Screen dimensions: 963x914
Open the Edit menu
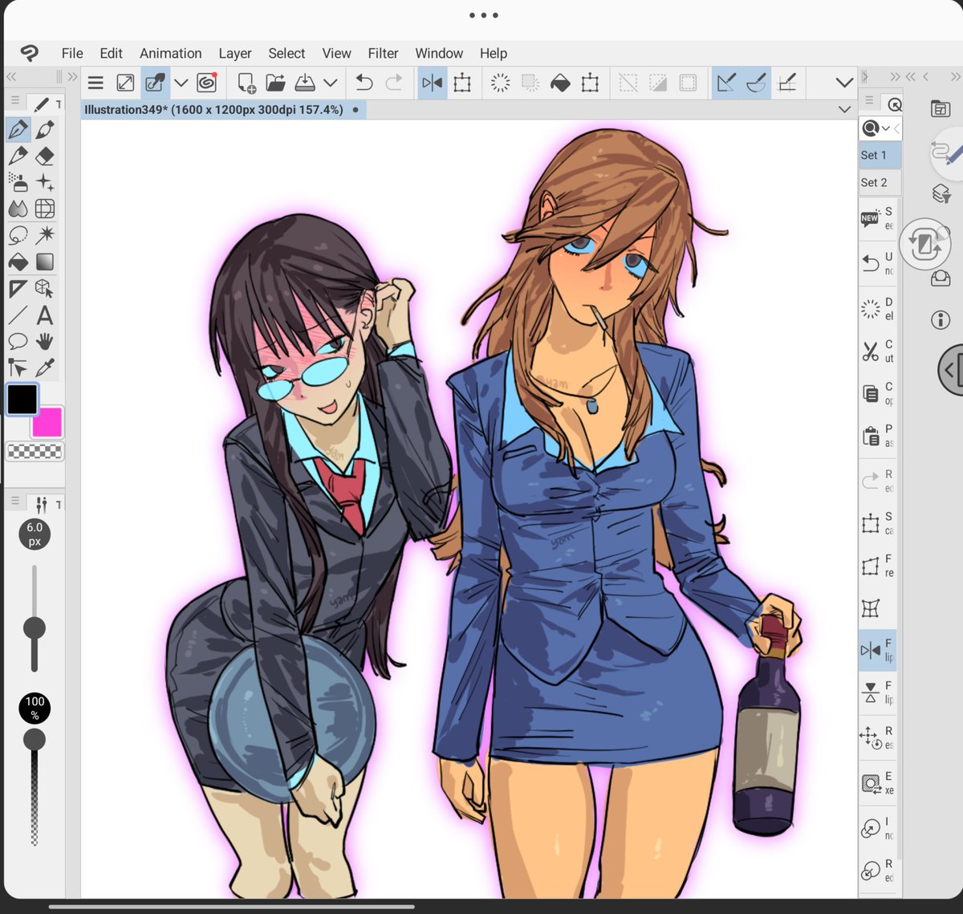[x=111, y=53]
